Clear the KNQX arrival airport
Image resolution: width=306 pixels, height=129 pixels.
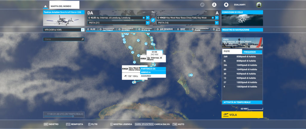tap(213, 18)
